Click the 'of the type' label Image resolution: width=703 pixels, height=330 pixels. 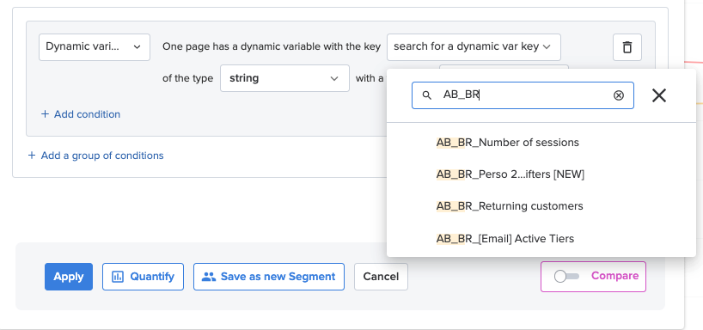(188, 78)
